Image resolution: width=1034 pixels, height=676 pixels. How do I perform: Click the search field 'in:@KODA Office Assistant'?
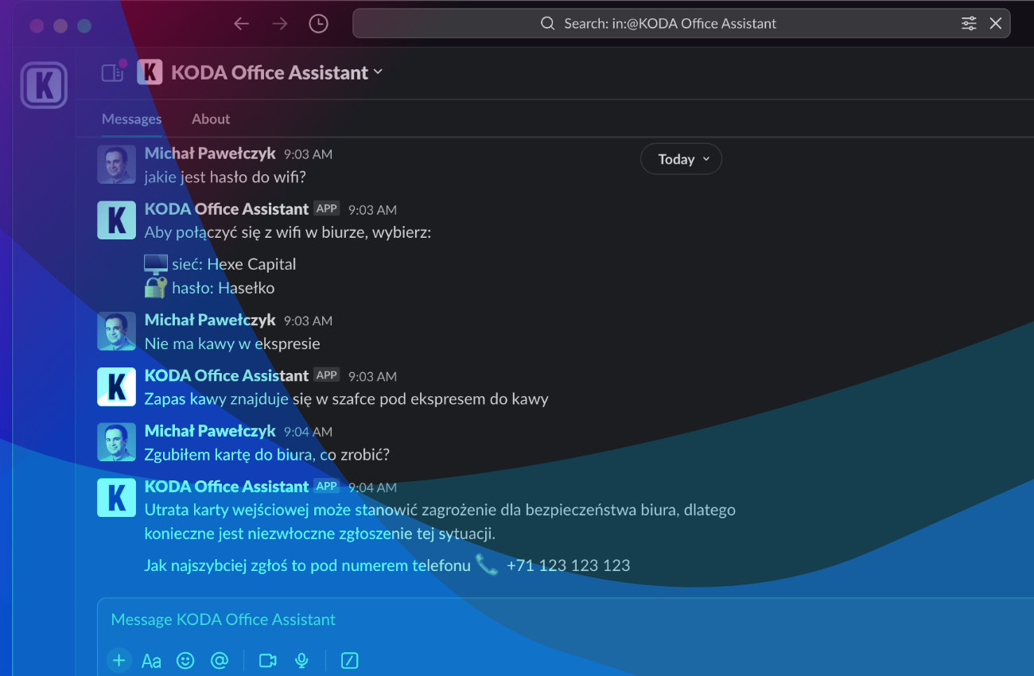tap(681, 24)
